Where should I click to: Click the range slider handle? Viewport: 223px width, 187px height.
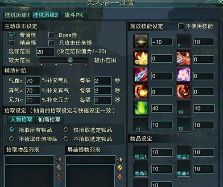point(70,60)
